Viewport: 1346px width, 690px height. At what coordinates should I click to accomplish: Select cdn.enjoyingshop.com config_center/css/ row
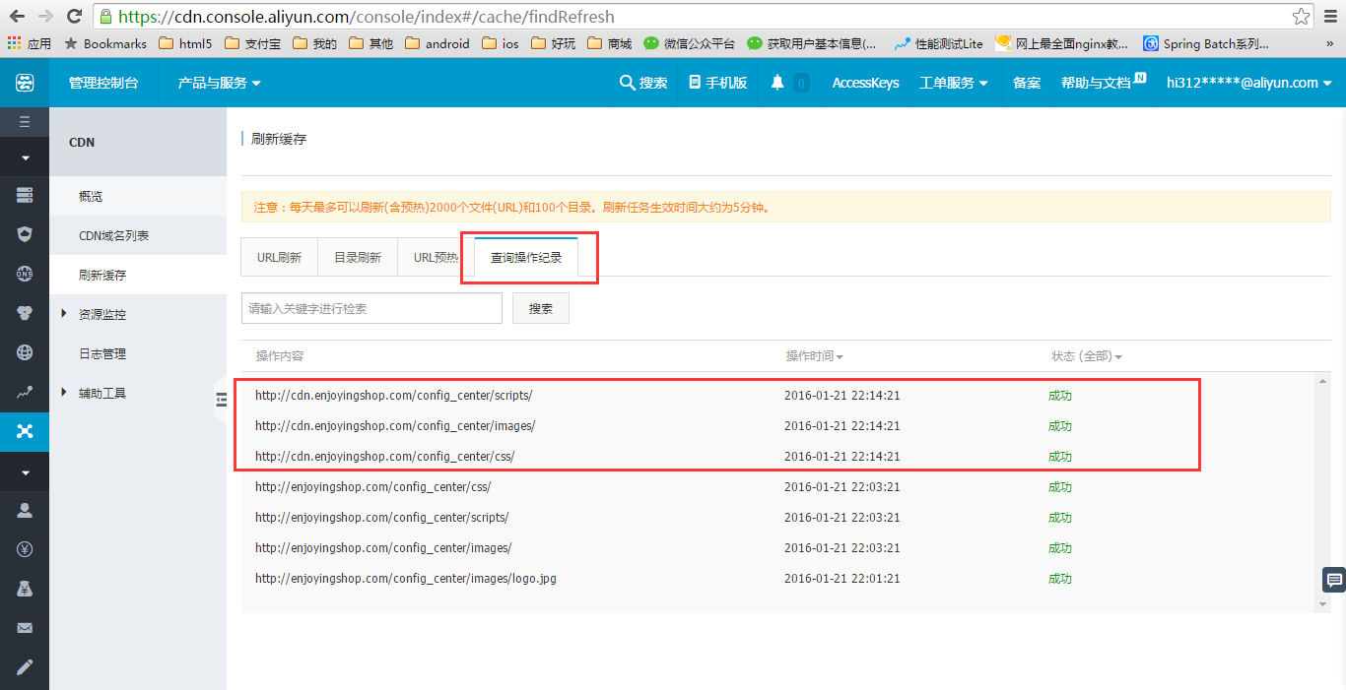[778, 457]
